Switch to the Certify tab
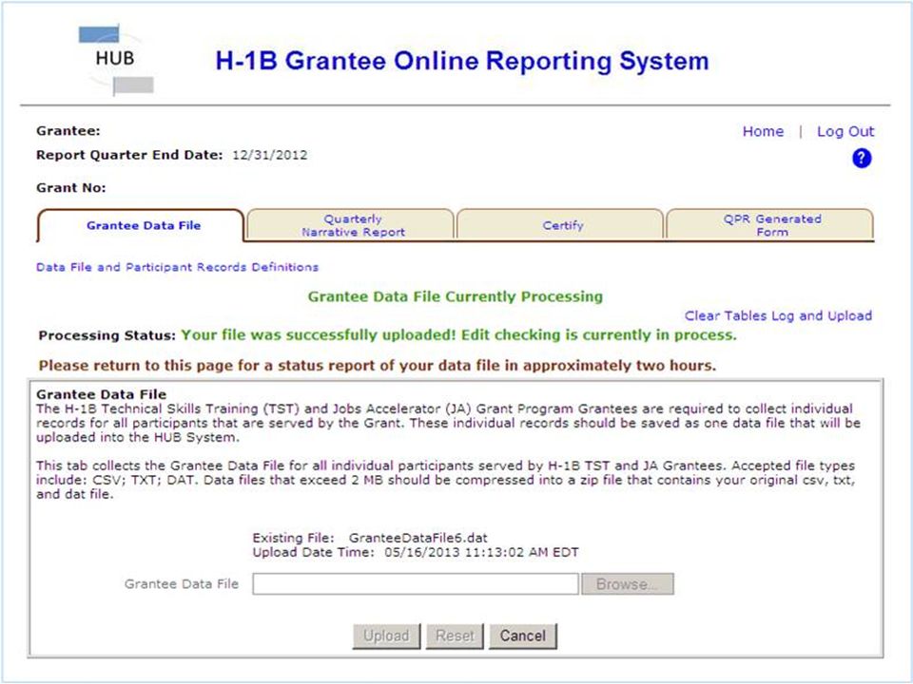The height and width of the screenshot is (684, 913). (561, 226)
